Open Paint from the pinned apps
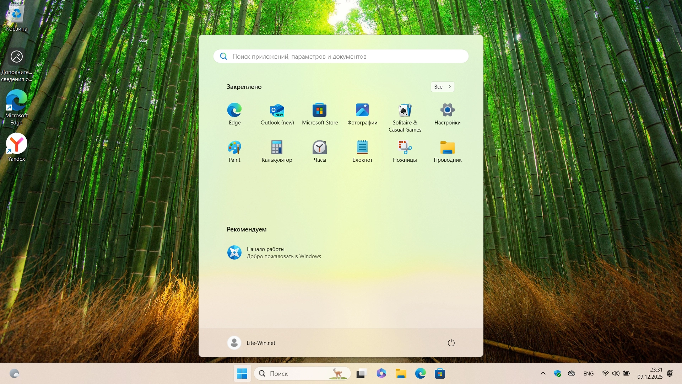Screen dimensions: 682x384 [234, 151]
